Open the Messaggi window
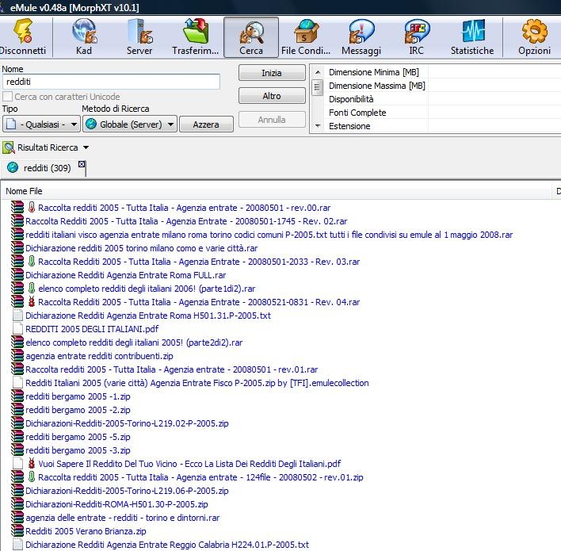561x551 pixels. (x=361, y=37)
